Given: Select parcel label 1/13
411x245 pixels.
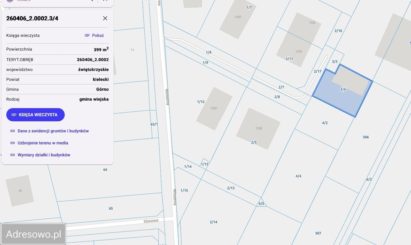Looking at the screenshot, I should [x=205, y=164].
